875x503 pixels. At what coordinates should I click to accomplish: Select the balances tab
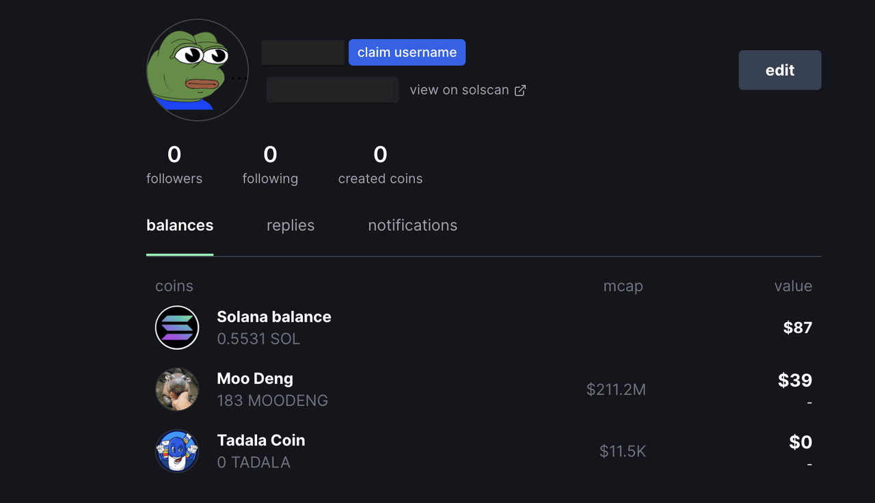coord(180,226)
